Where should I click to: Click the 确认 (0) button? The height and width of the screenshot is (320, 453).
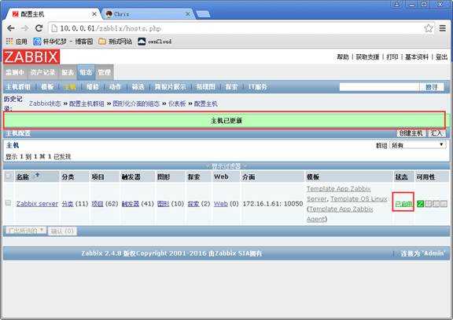point(62,231)
